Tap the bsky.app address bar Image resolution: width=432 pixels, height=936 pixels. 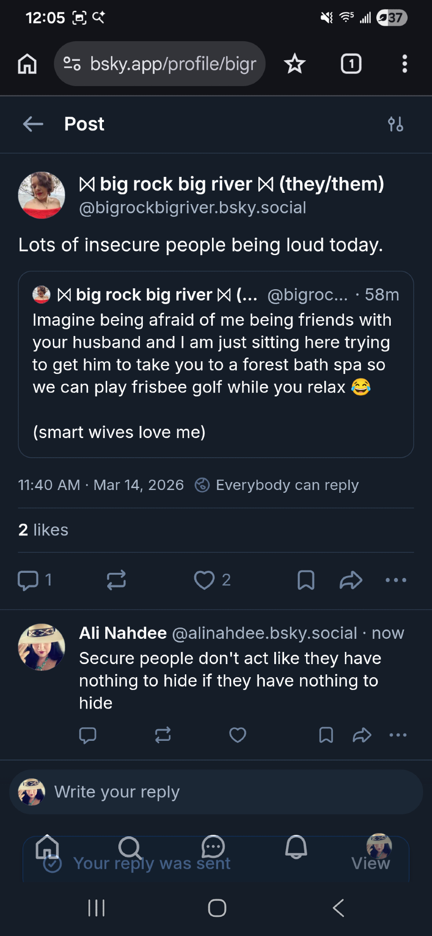[x=160, y=64]
